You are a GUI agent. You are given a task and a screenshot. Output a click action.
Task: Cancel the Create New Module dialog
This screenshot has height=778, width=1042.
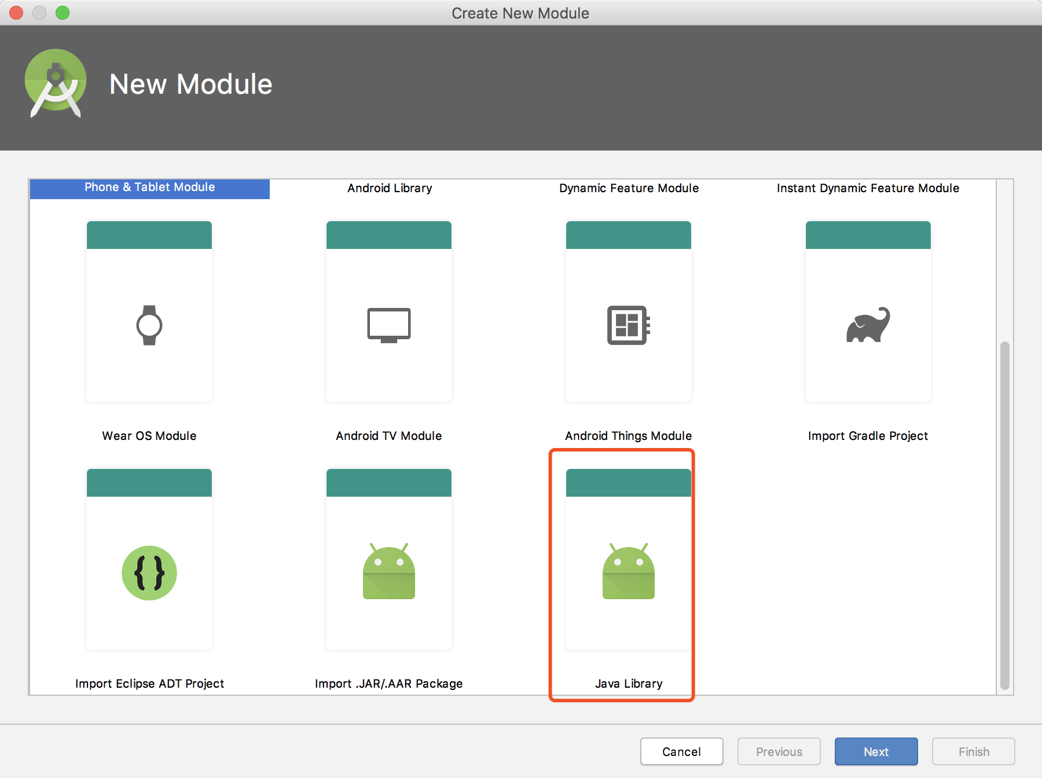click(x=682, y=751)
